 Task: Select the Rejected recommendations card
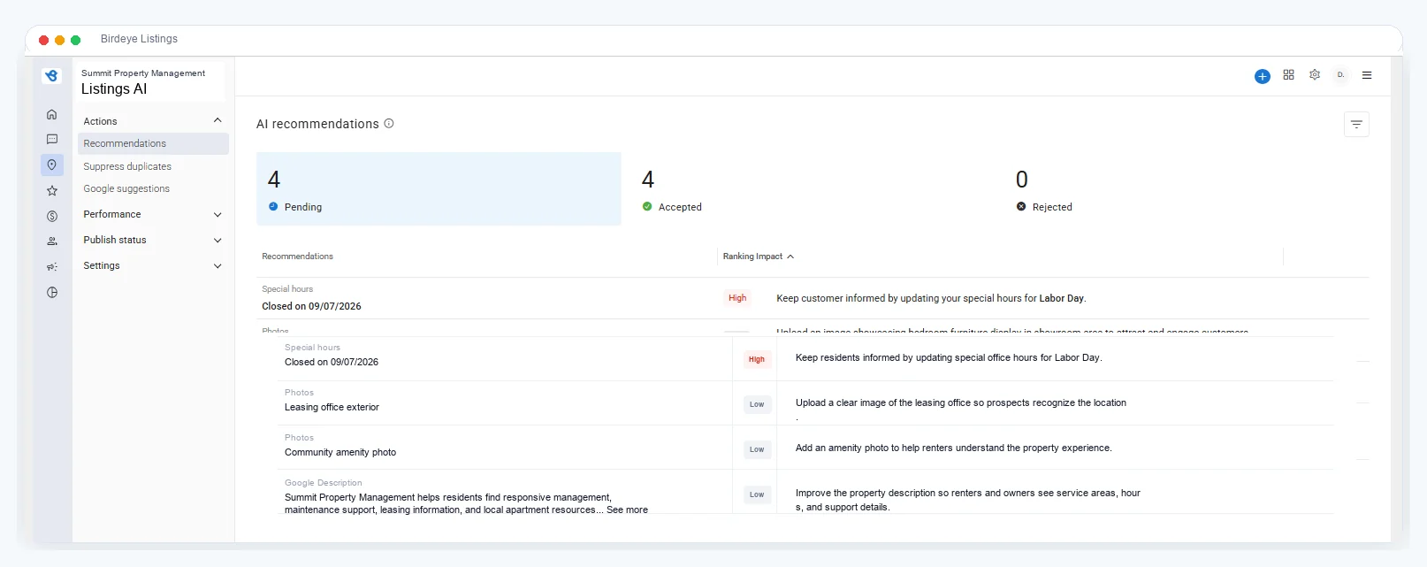[1187, 188]
